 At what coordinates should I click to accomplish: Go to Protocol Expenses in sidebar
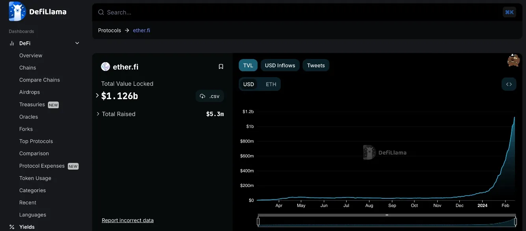click(42, 166)
